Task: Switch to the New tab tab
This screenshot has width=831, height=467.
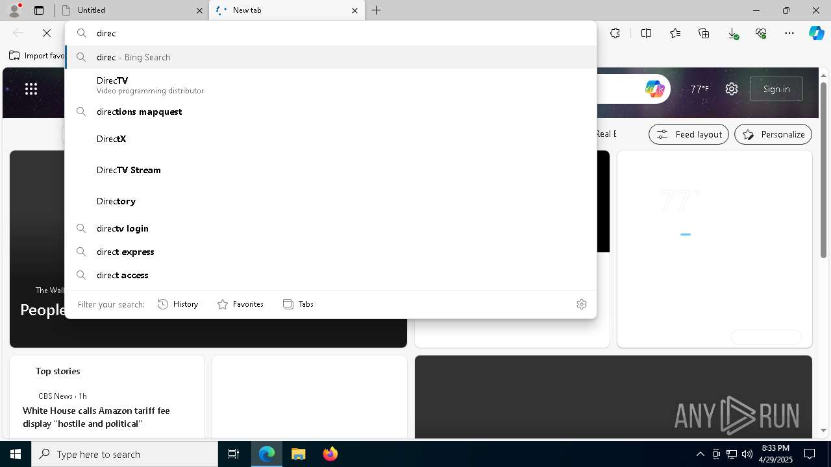Action: 286,10
